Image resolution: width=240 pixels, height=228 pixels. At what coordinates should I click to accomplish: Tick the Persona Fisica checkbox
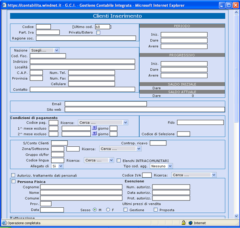click(x=14, y=181)
